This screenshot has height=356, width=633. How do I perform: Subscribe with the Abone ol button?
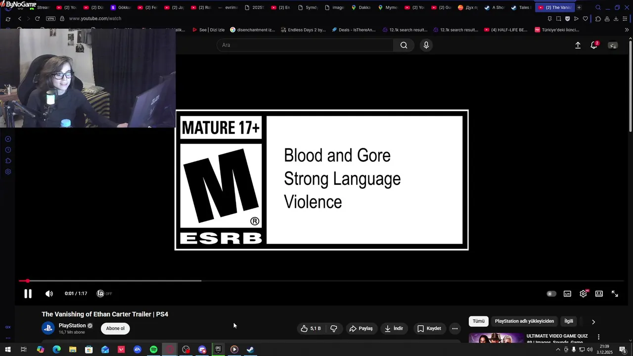click(x=115, y=328)
